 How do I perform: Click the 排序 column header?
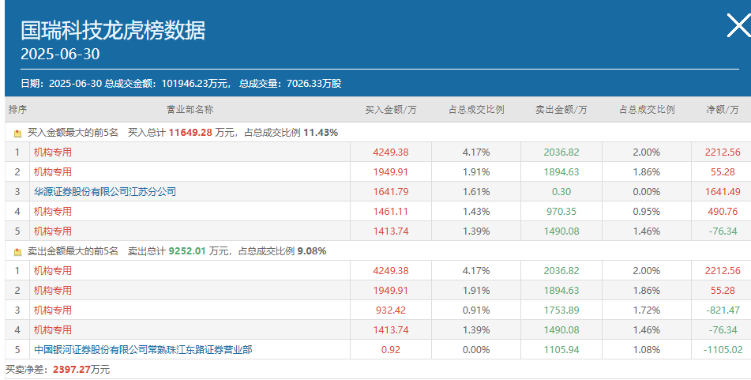pyautogui.click(x=17, y=109)
